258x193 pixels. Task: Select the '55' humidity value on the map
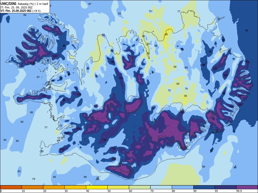tap(186, 96)
